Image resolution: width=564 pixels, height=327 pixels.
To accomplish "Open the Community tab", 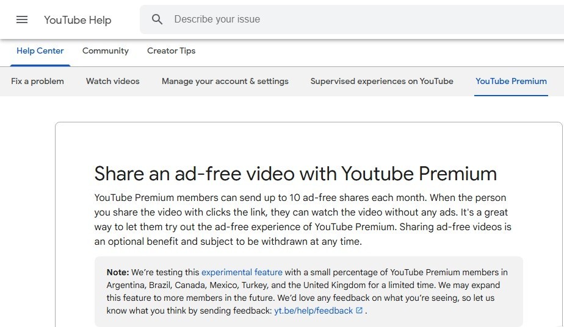I will [x=106, y=51].
